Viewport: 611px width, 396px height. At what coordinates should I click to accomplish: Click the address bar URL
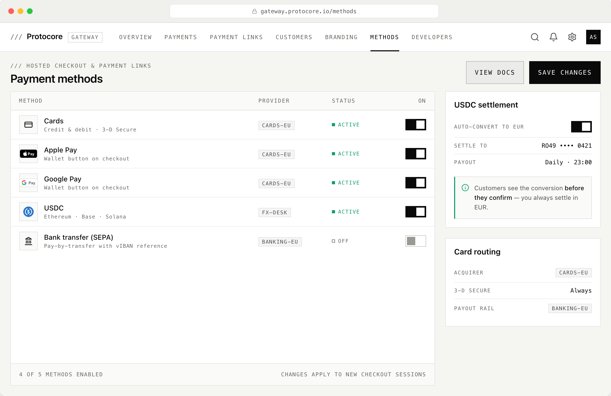pyautogui.click(x=308, y=11)
